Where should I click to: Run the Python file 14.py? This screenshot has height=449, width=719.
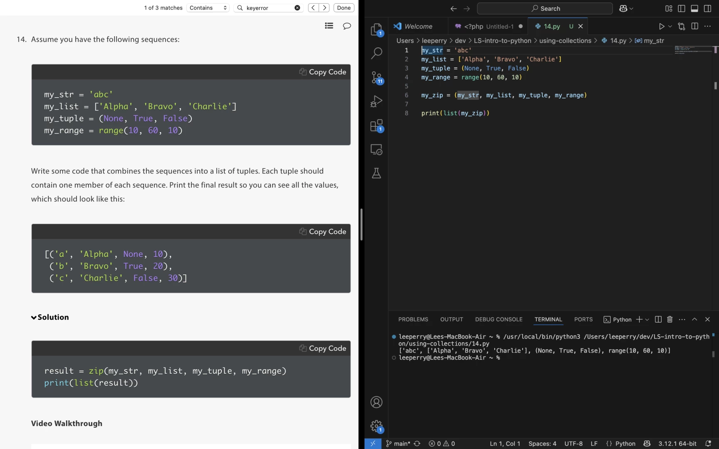tap(662, 26)
